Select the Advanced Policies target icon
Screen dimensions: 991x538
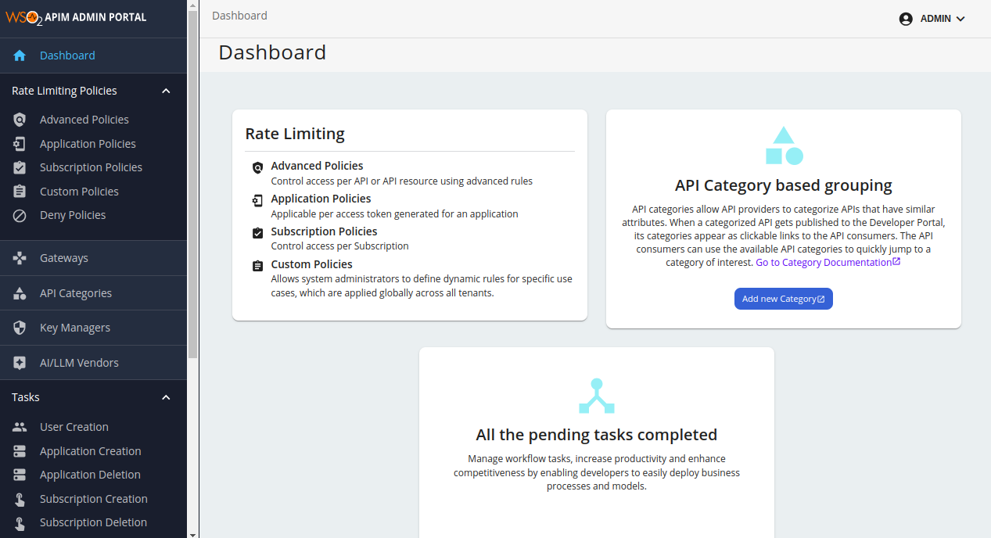click(x=20, y=119)
